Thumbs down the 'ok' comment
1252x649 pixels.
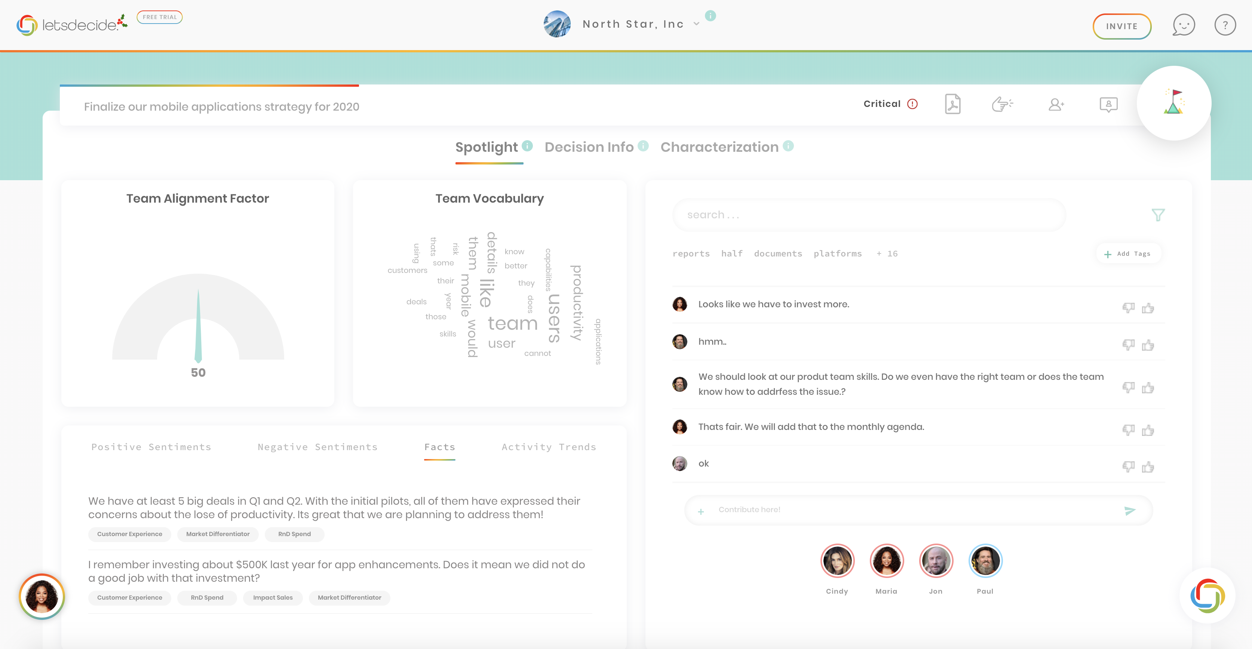pyautogui.click(x=1128, y=467)
